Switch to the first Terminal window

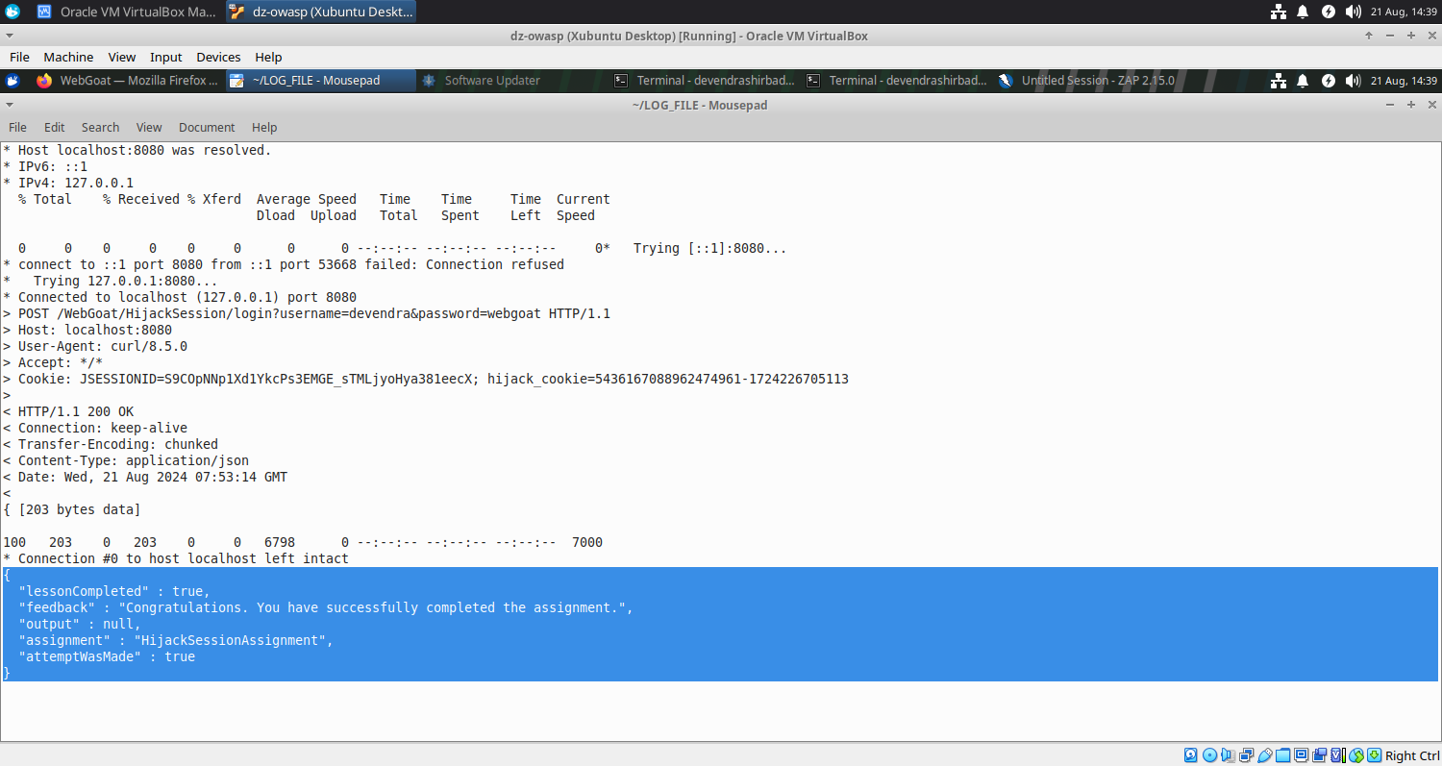[706, 81]
